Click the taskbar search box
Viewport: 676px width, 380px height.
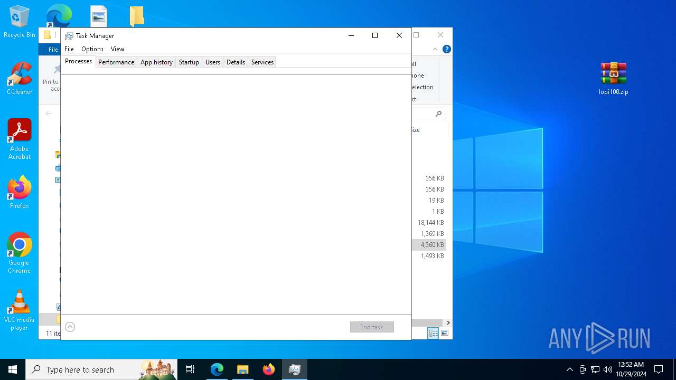pos(102,369)
